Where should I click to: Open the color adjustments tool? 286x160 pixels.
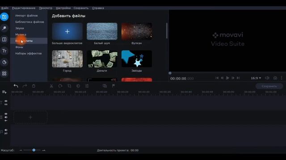(x=78, y=86)
